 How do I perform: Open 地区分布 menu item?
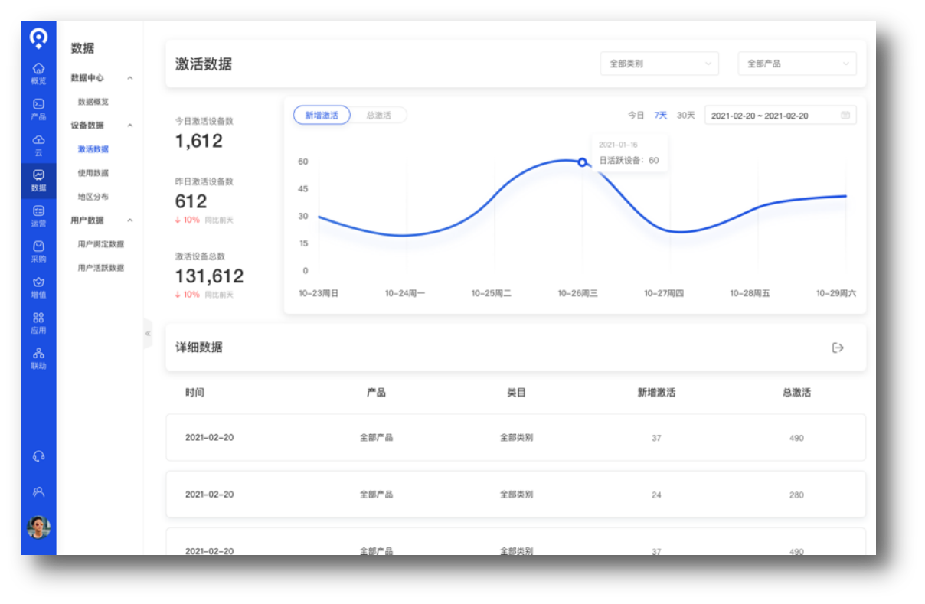tap(93, 197)
